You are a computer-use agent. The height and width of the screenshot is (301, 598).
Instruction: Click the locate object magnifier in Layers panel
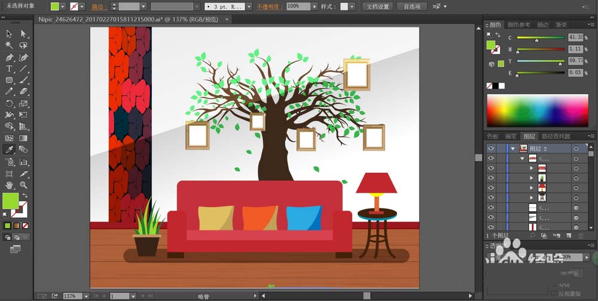(532, 236)
